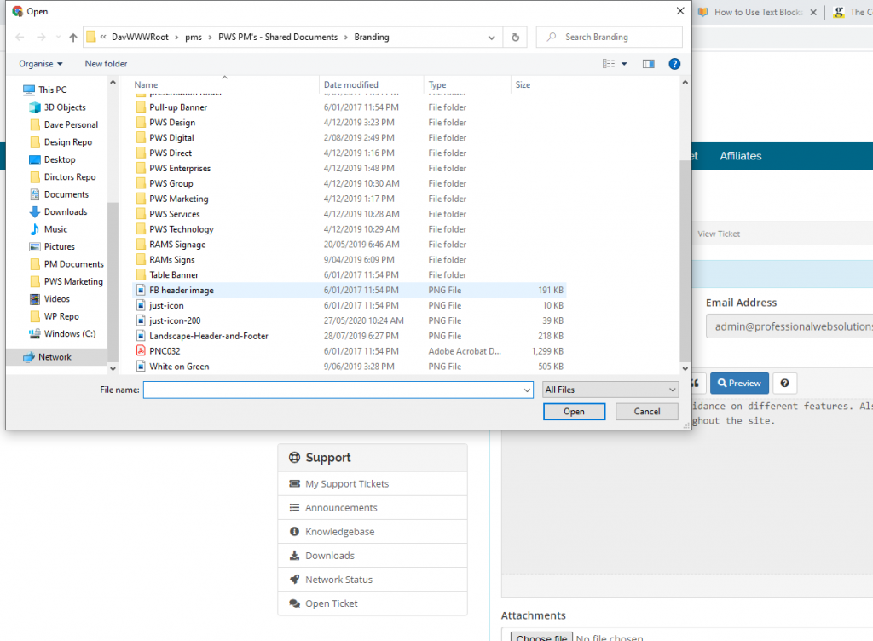The width and height of the screenshot is (873, 641).
Task: Search Branding search box
Action: (609, 38)
